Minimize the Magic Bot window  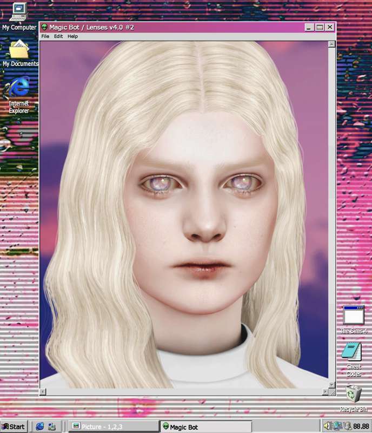[x=309, y=27]
